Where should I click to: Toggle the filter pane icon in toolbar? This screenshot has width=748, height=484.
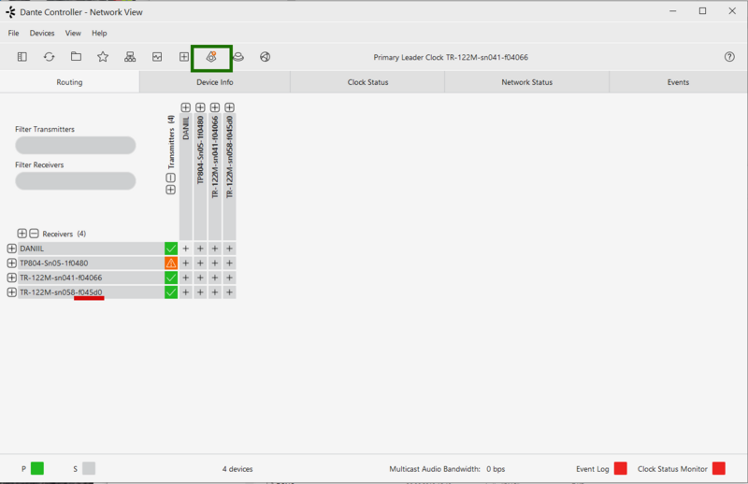point(22,57)
